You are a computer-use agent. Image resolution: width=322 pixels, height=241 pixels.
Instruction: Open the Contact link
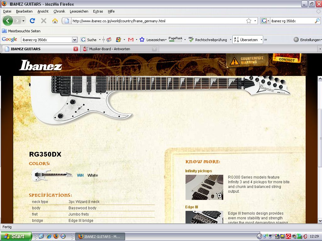(287, 58)
